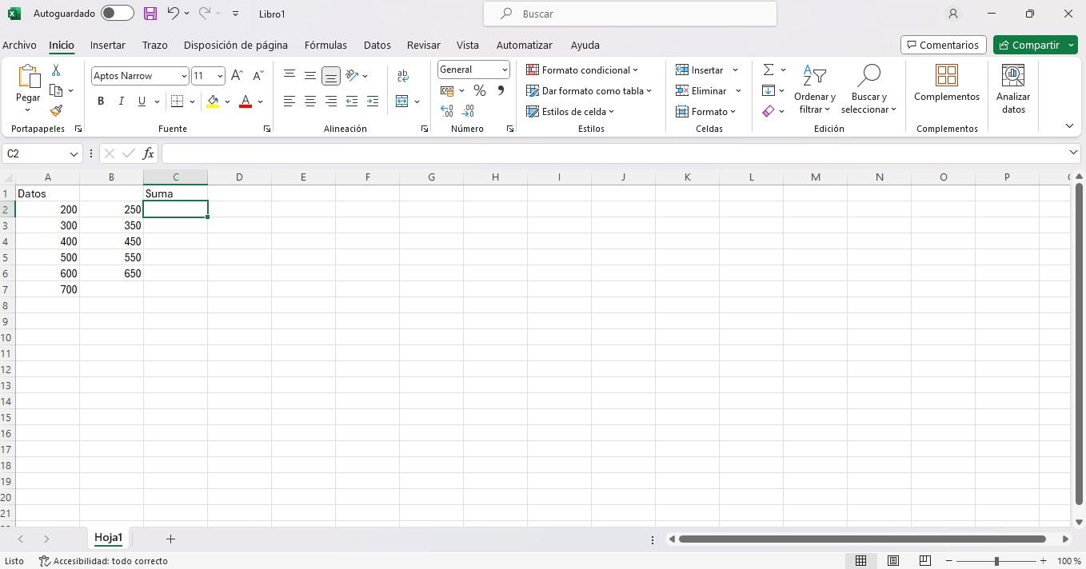This screenshot has height=569, width=1086.
Task: Toggle bold formatting
Action: (x=101, y=101)
